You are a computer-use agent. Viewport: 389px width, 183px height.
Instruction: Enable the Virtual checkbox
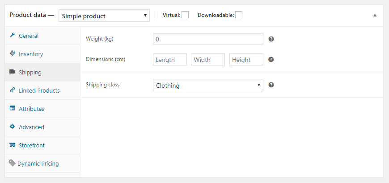(x=185, y=15)
